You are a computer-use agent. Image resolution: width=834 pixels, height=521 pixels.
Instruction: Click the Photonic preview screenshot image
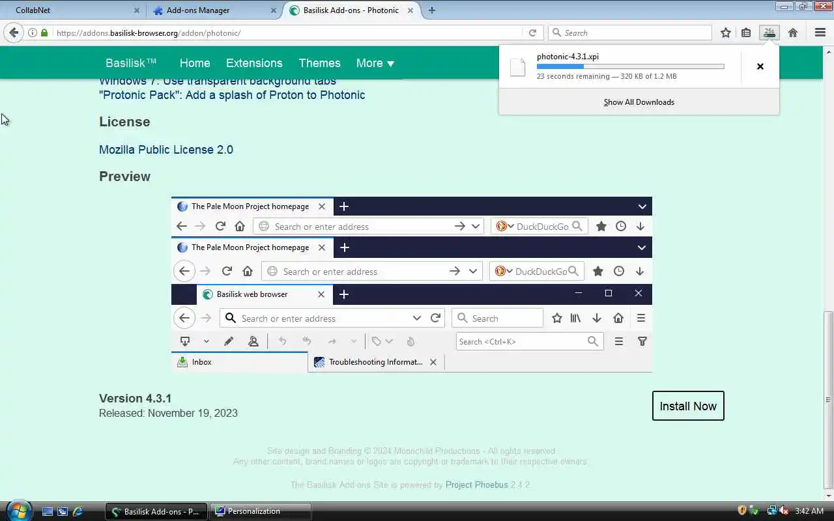click(x=411, y=285)
